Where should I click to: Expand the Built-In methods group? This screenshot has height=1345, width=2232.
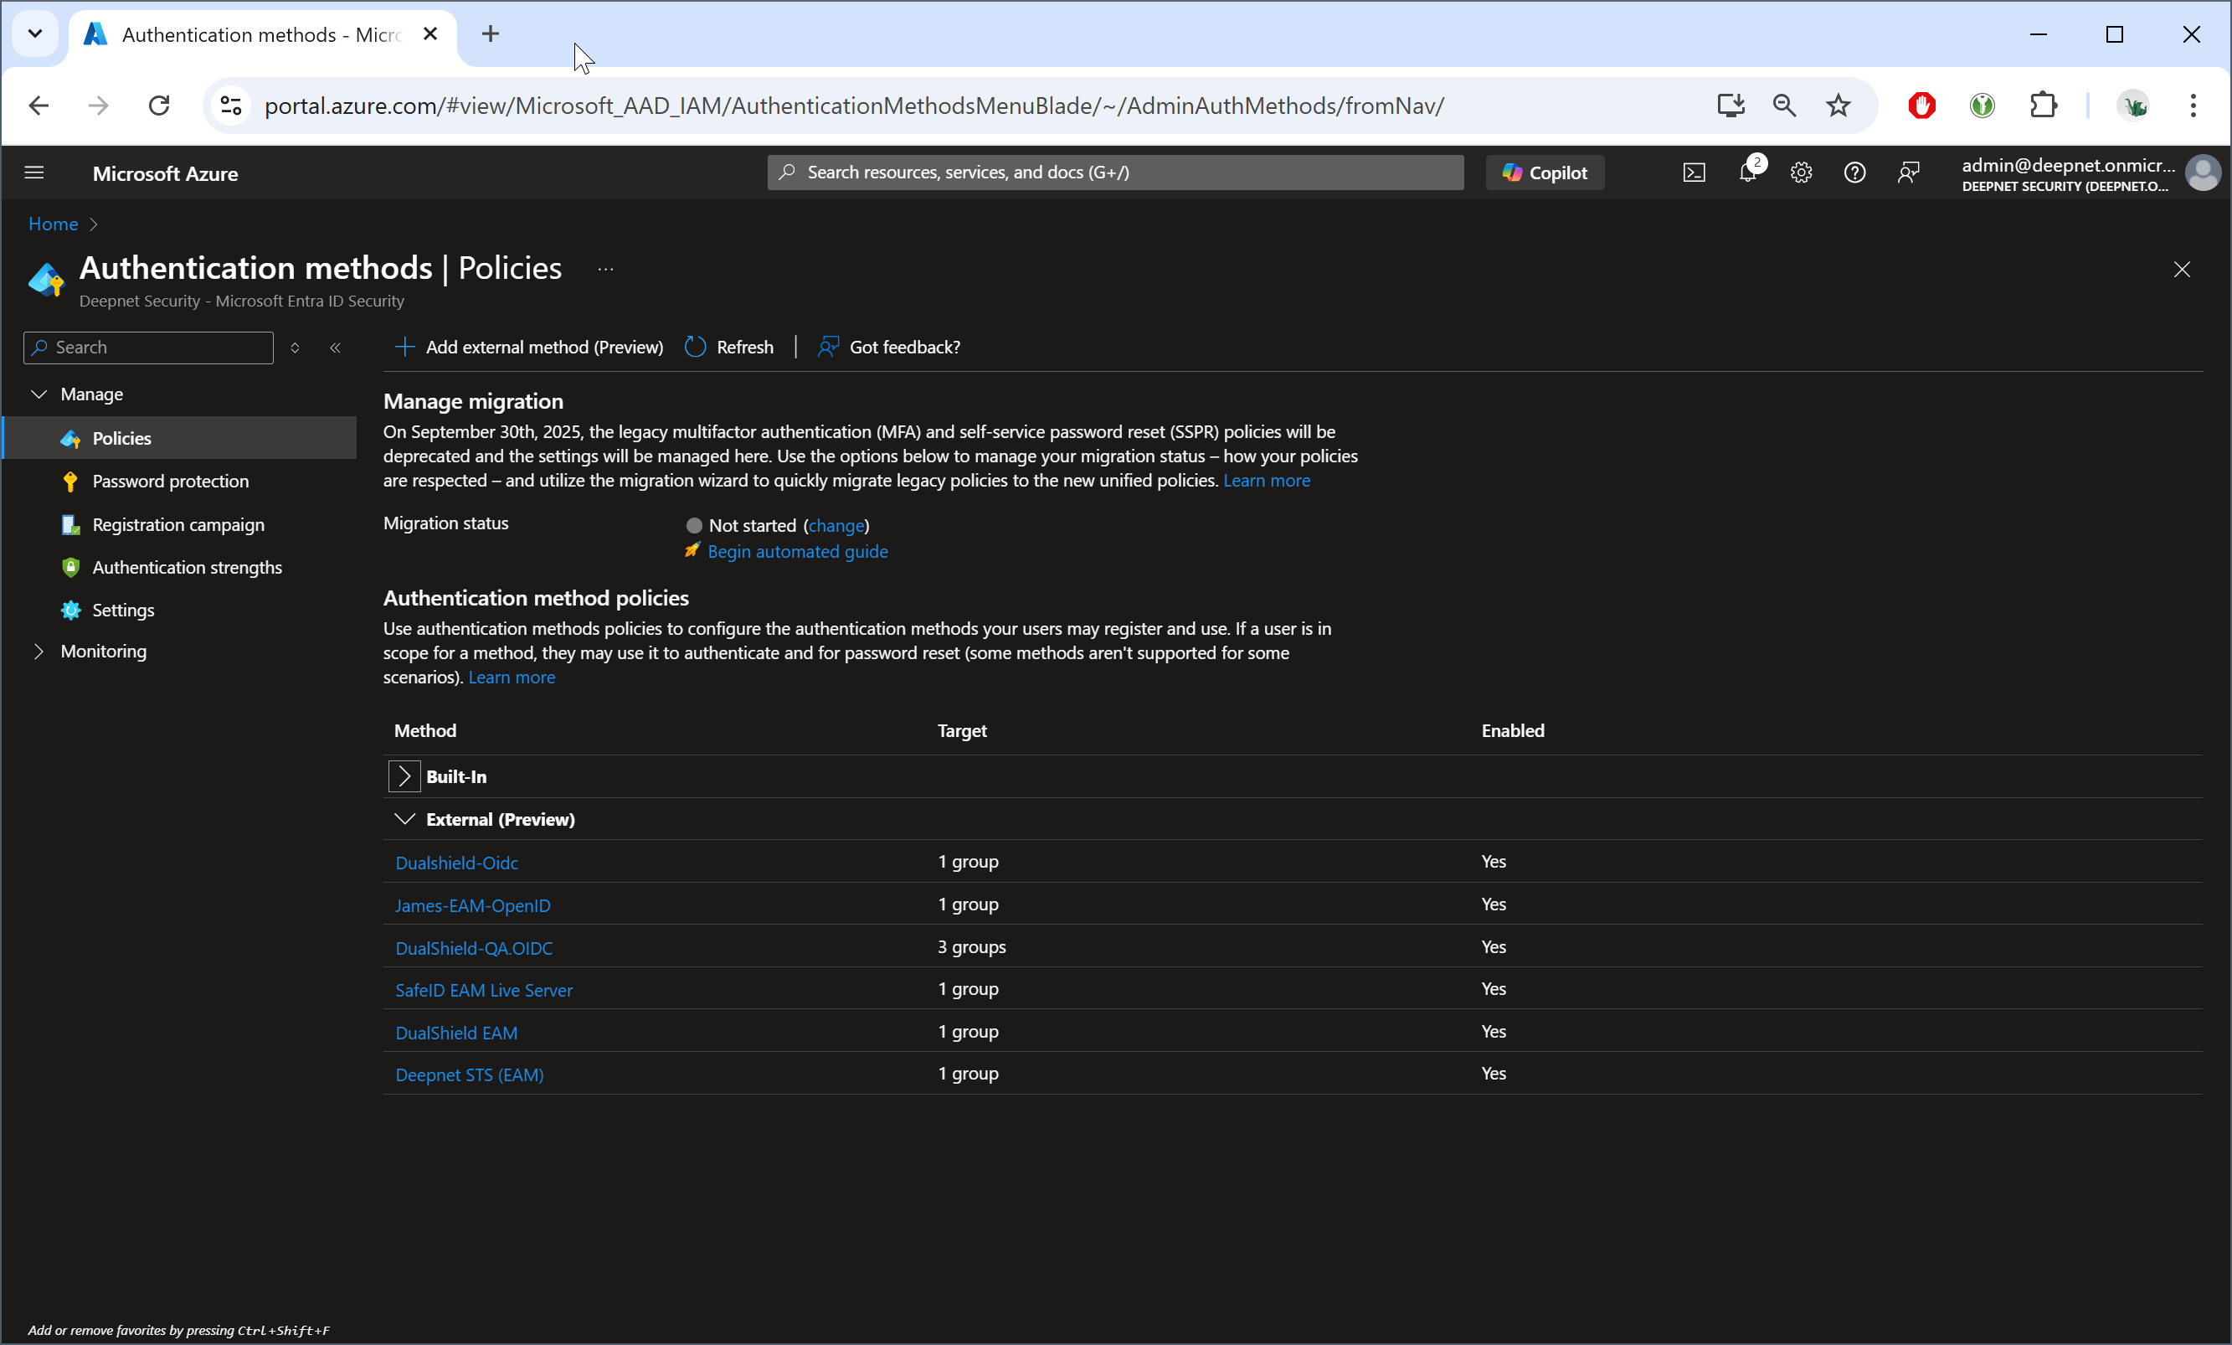click(404, 776)
